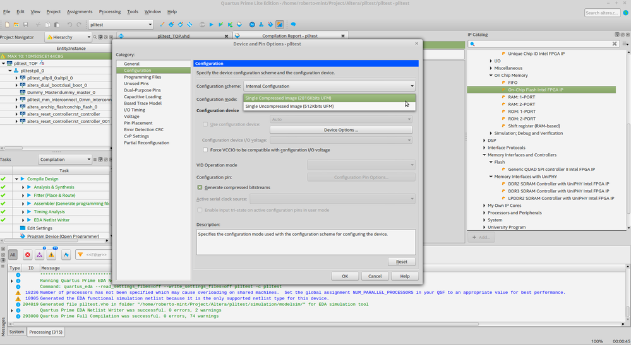Click the Start Compilation play icon in toolbar

(x=212, y=25)
